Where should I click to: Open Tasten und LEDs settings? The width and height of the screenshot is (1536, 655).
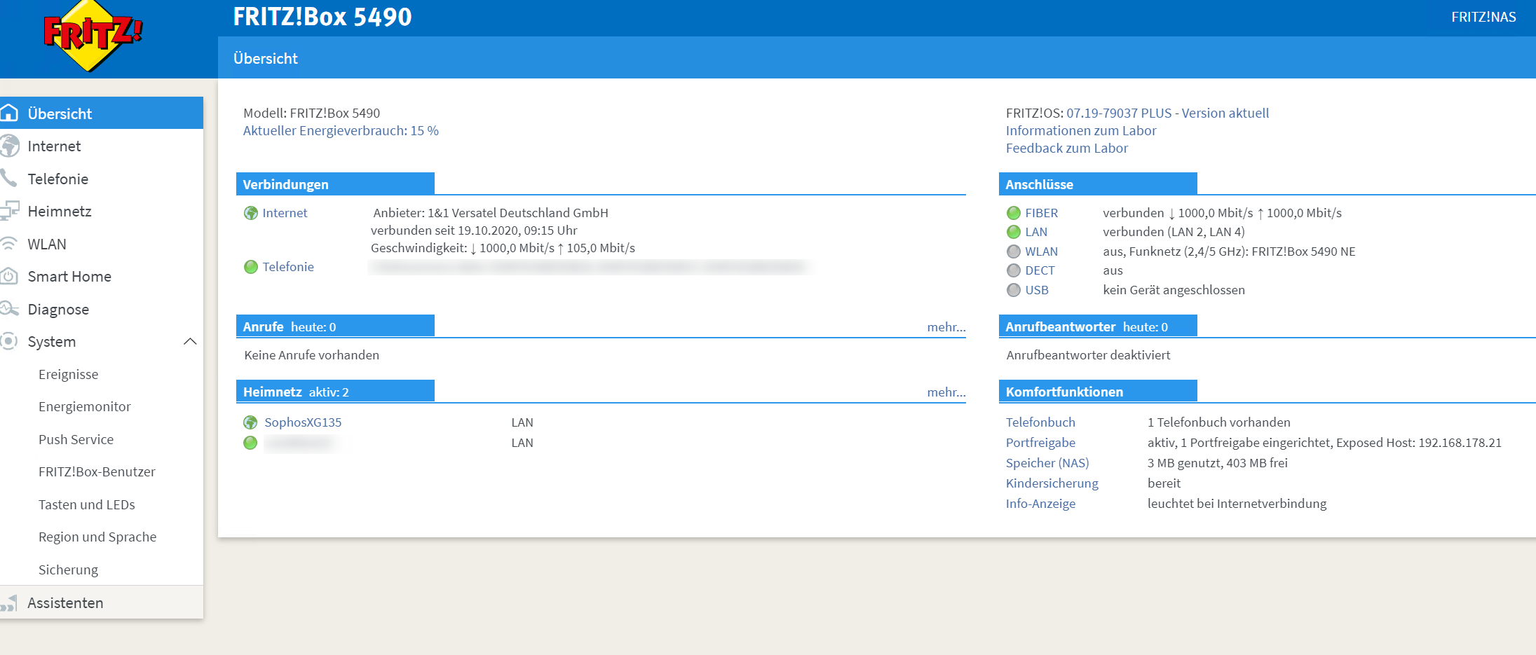(x=87, y=504)
